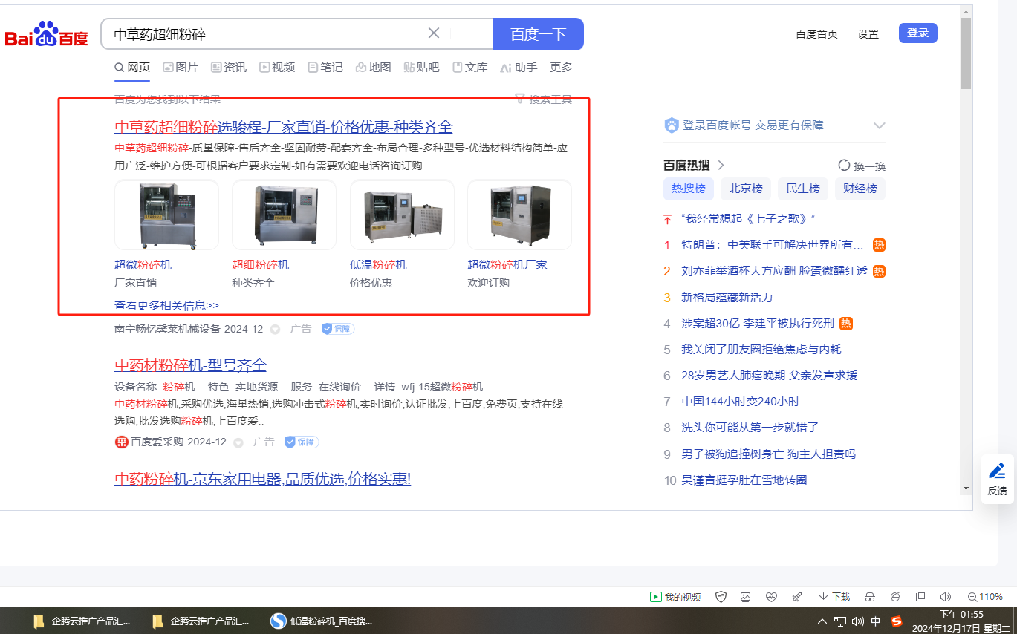Select the 北京榜 tab

coord(746,189)
